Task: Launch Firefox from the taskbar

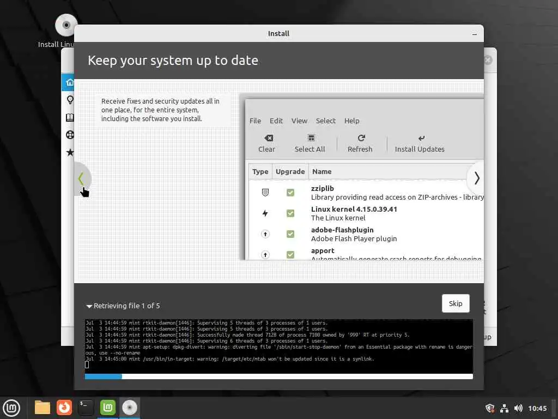Action: click(64, 408)
